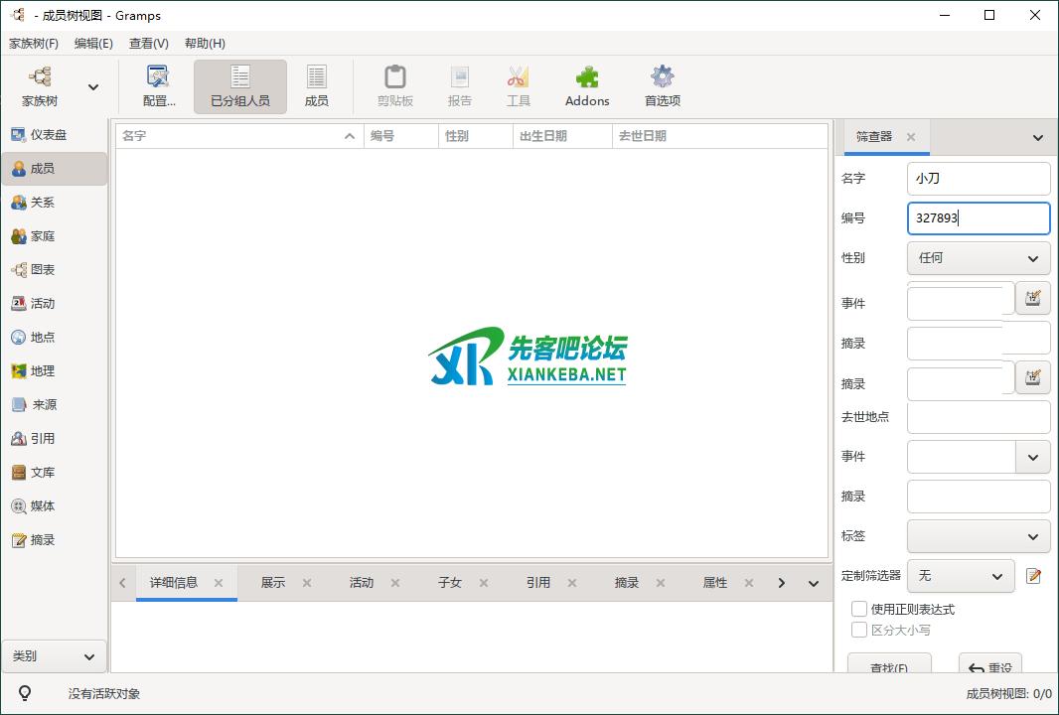Screen dimensions: 1059x715
Task: Enable 使用正则表达式 checkbox
Action: coord(859,609)
